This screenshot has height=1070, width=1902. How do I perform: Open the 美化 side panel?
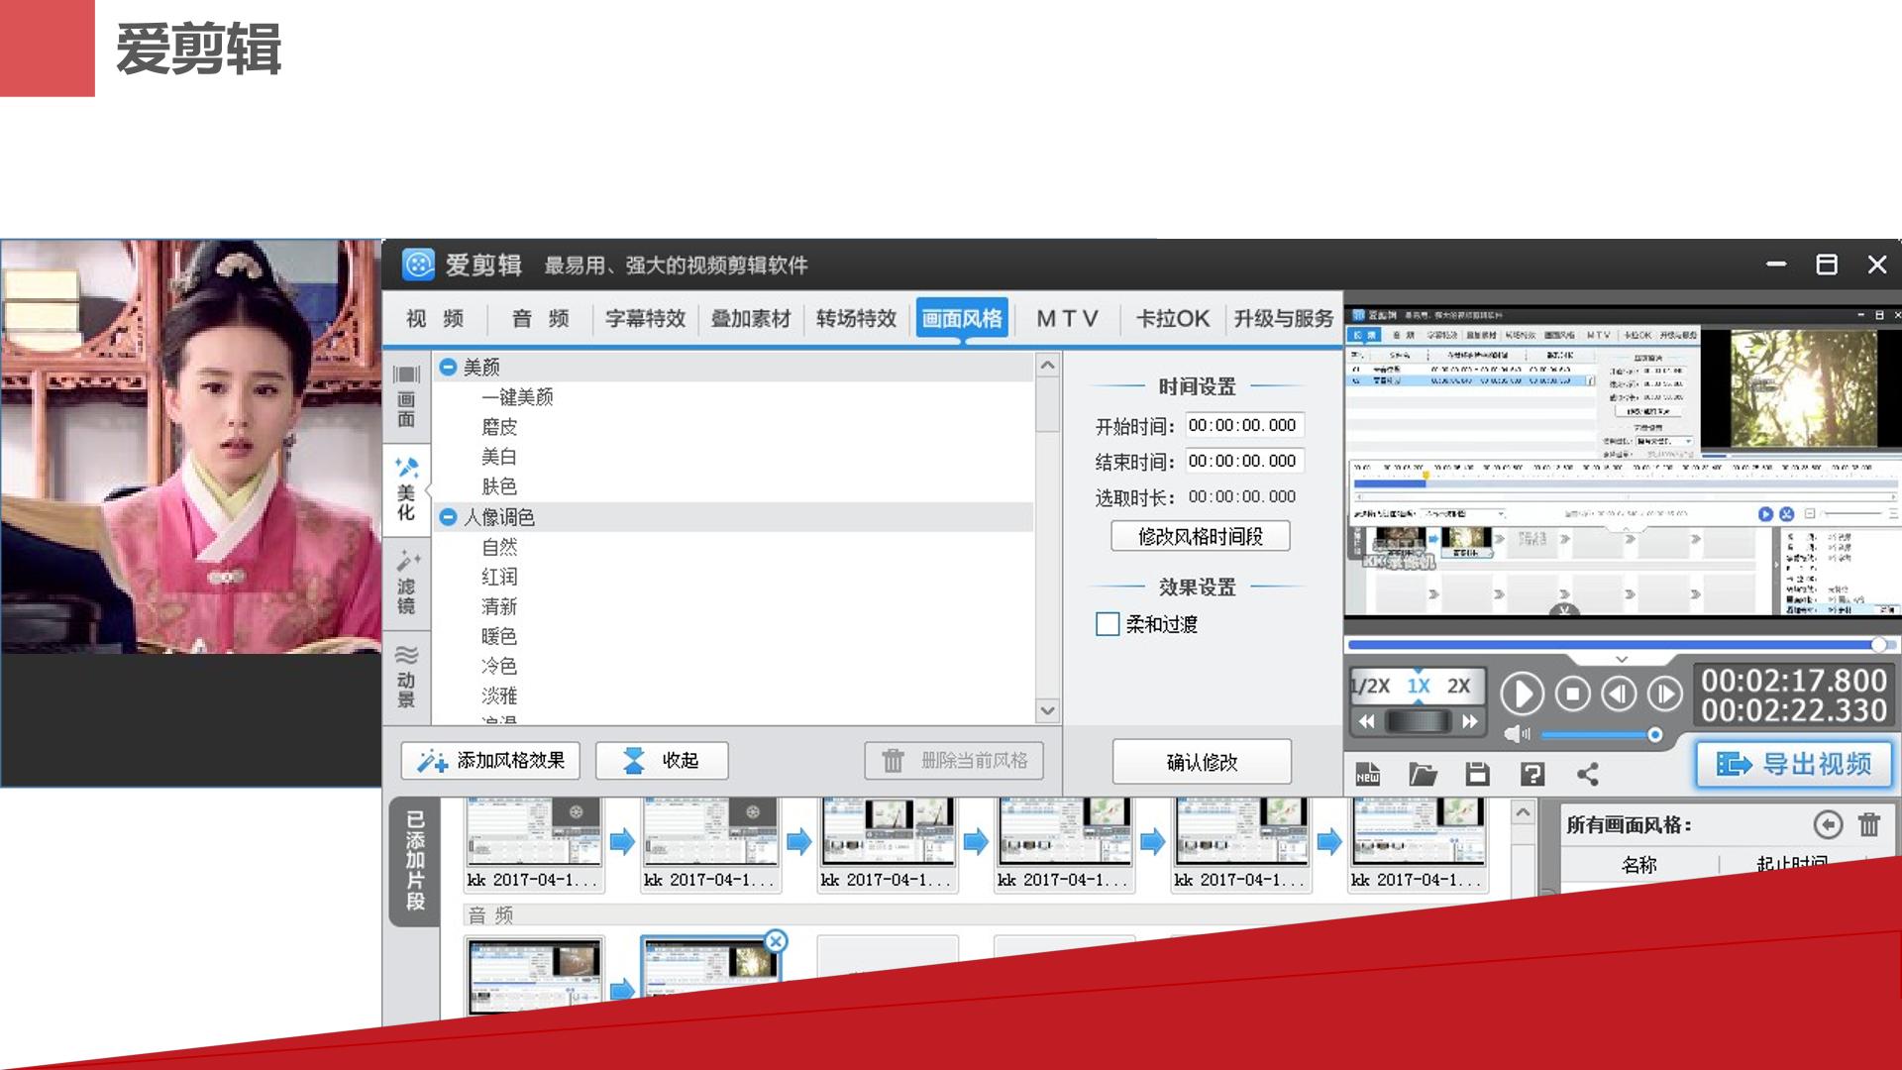[406, 488]
